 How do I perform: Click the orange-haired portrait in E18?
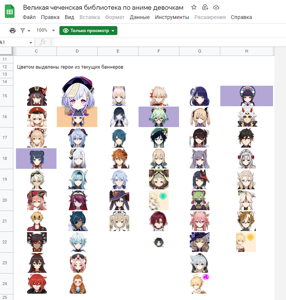pos(120,158)
